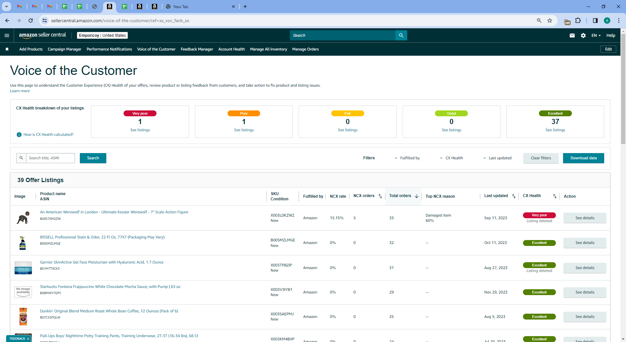Viewport: 626px width, 342px height.
Task: Expand the CX Health filter dropdown
Action: pos(452,158)
